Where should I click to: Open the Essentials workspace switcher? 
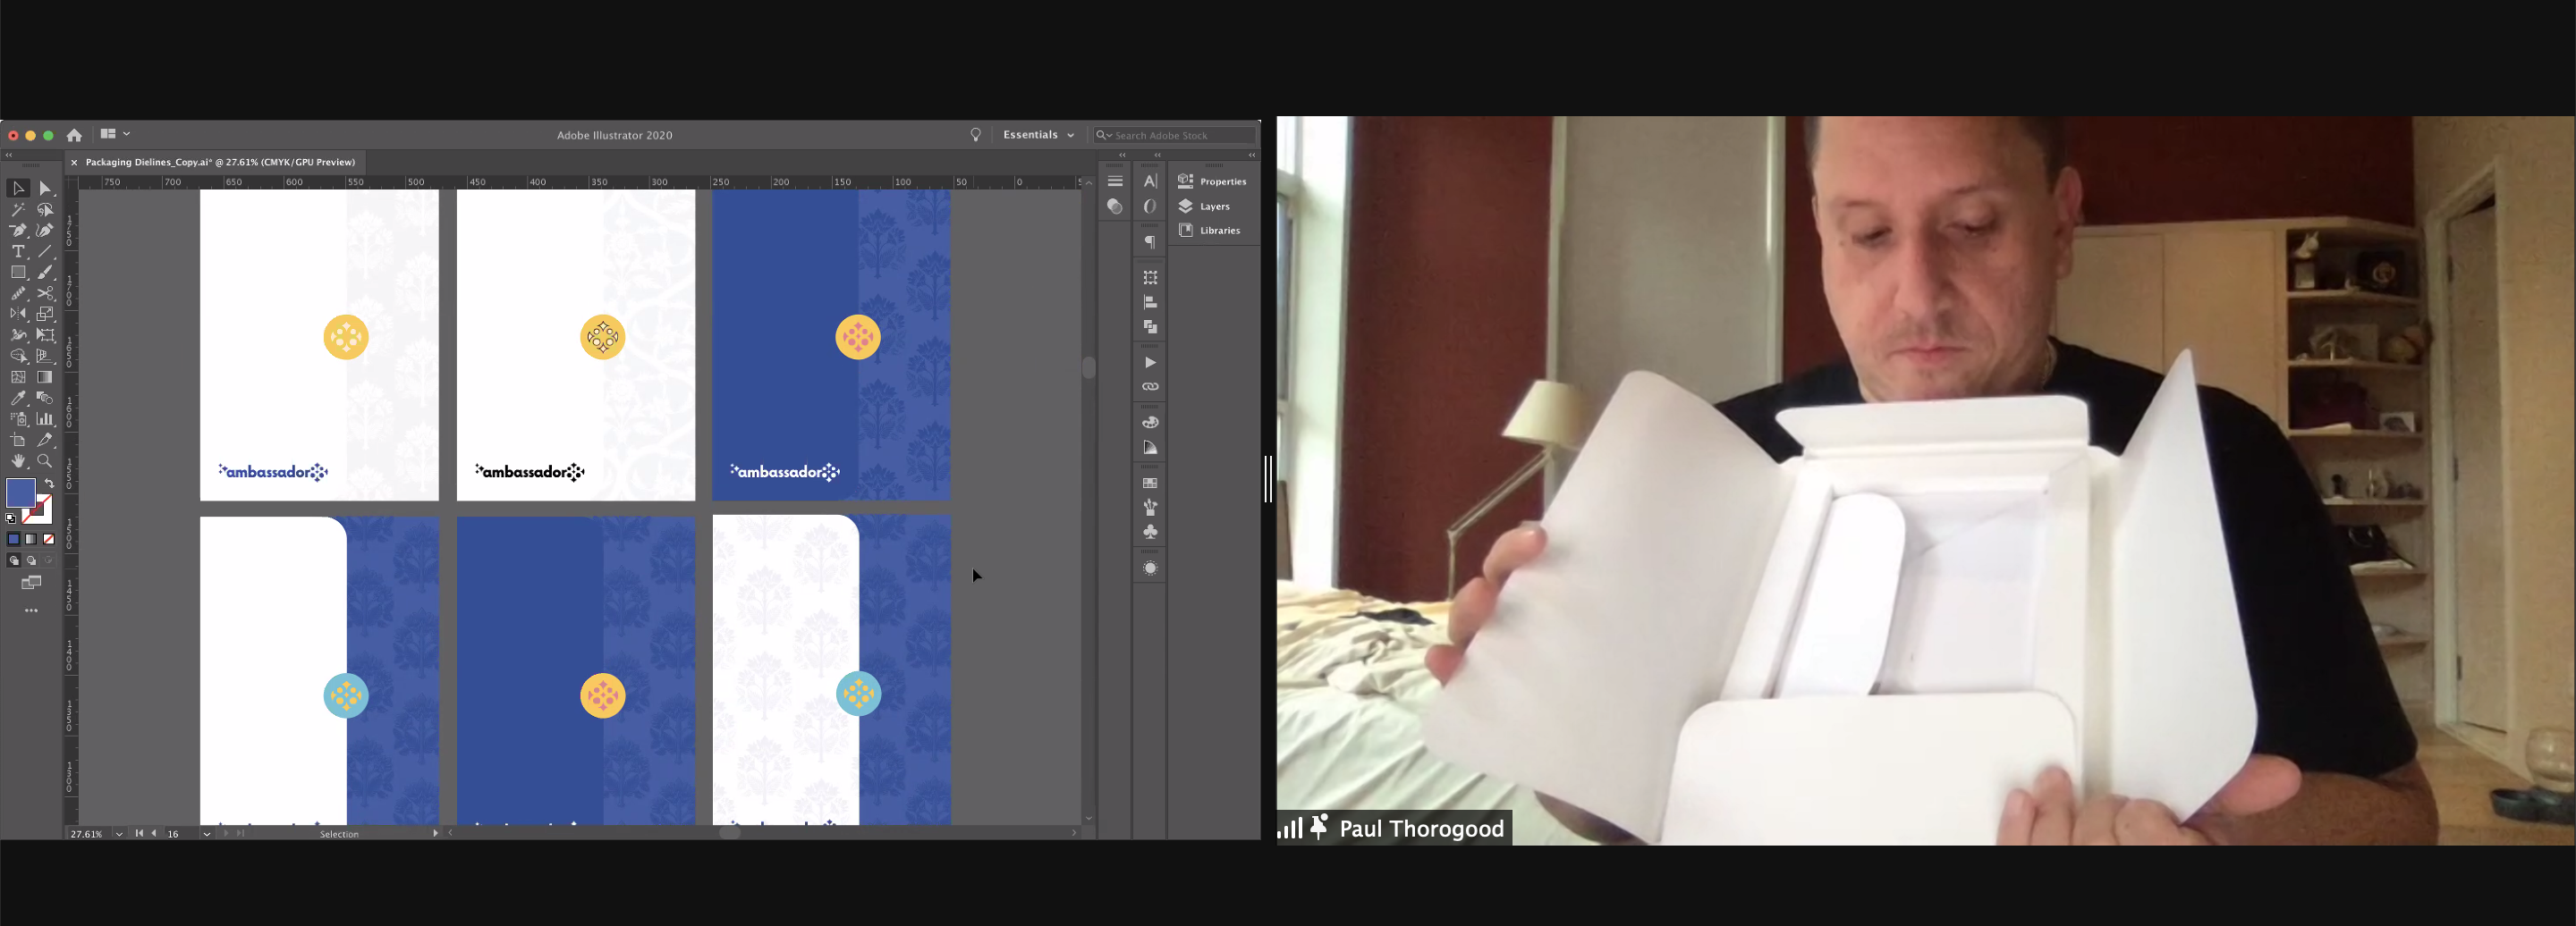point(1038,135)
